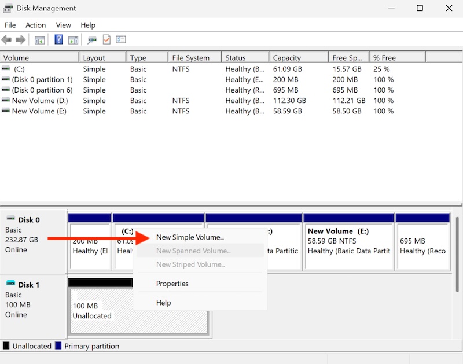Choose New Simple Volume from context menu

coord(190,237)
